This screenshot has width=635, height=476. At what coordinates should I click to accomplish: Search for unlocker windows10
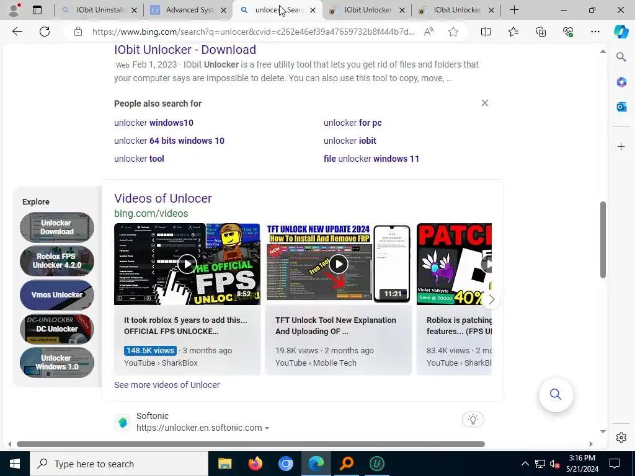click(x=154, y=123)
